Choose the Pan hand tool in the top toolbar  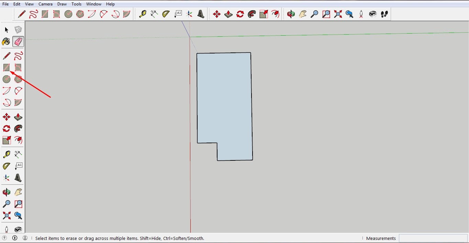click(x=303, y=14)
